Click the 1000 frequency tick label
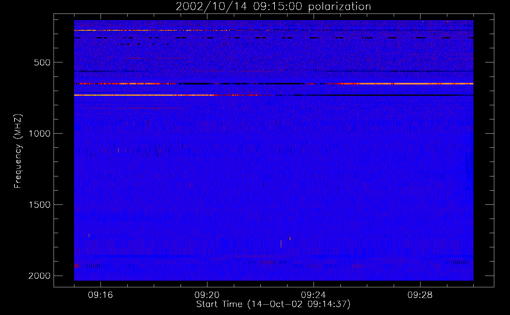This screenshot has width=510, height=315. coord(39,134)
